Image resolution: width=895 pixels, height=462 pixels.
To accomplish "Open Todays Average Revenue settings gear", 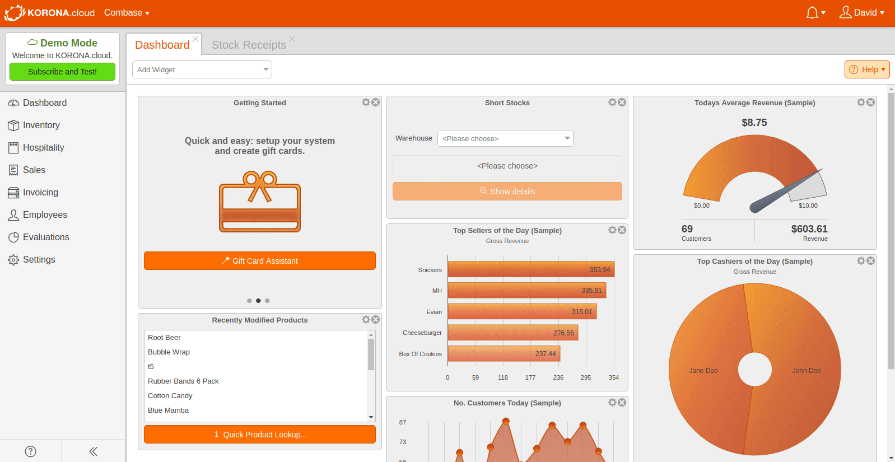I will point(861,102).
